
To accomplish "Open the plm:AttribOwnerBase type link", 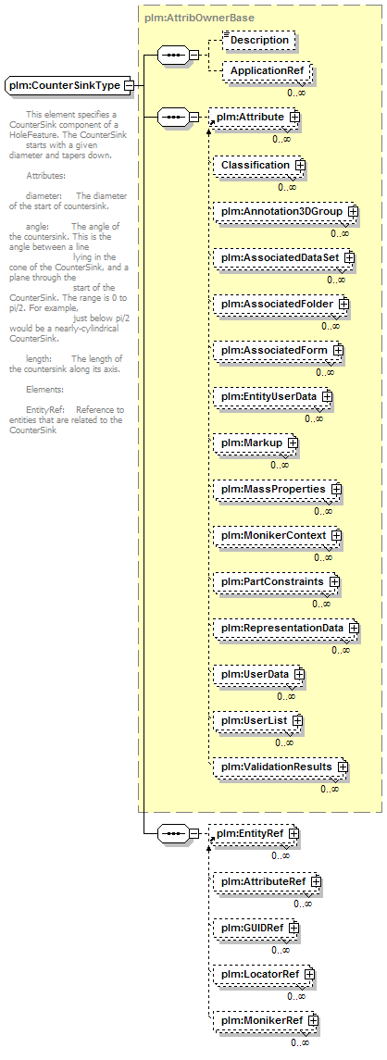I will pos(190,18).
